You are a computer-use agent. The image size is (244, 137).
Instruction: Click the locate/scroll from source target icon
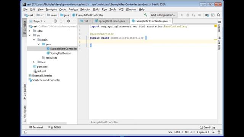55,21
